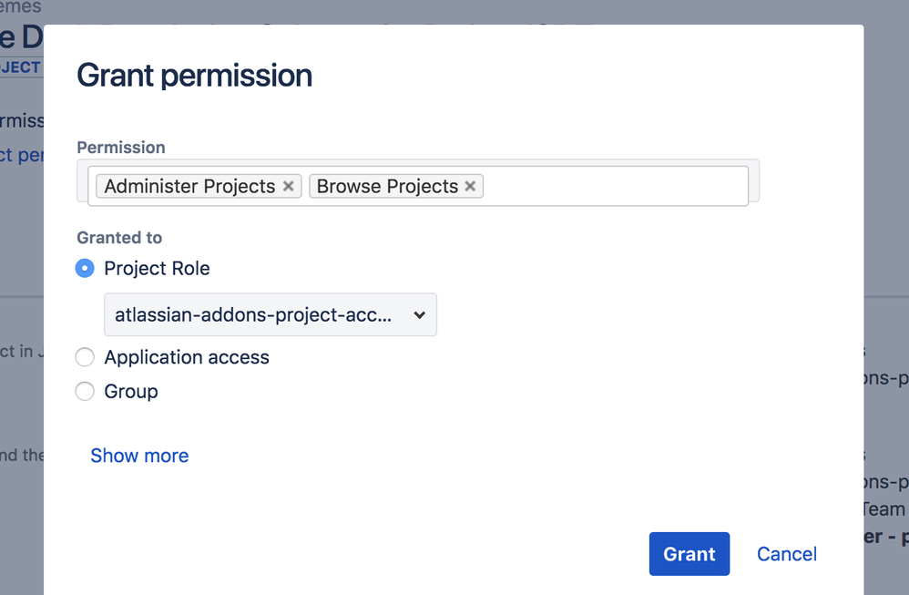909x595 pixels.
Task: Click the Granted to section label
Action: 119,238
